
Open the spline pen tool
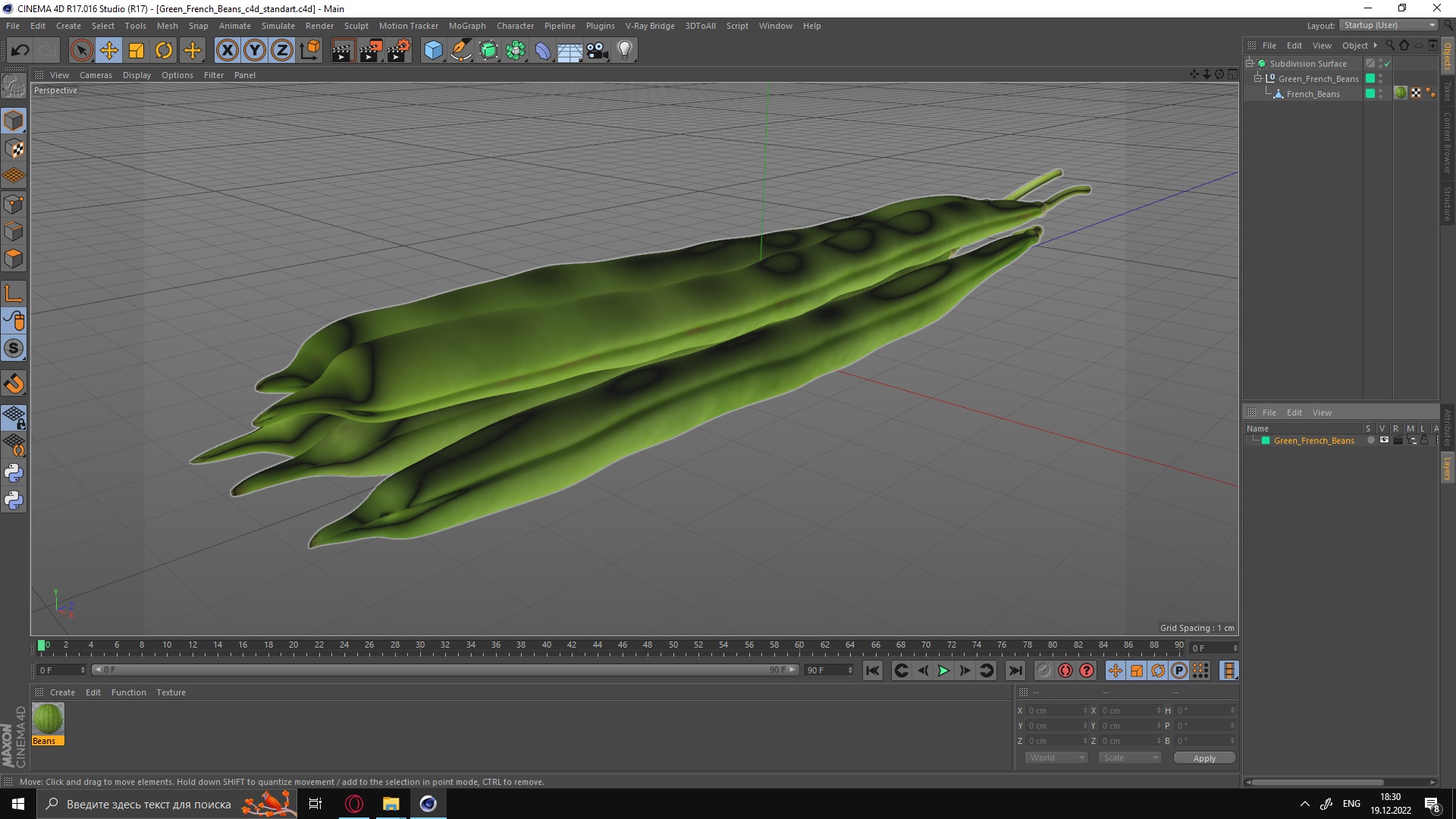(x=460, y=51)
